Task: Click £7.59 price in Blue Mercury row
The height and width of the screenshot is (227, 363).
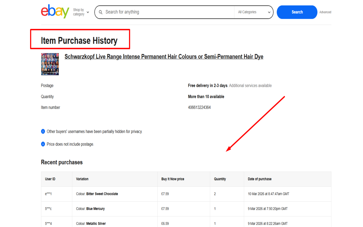Action: tap(165, 209)
